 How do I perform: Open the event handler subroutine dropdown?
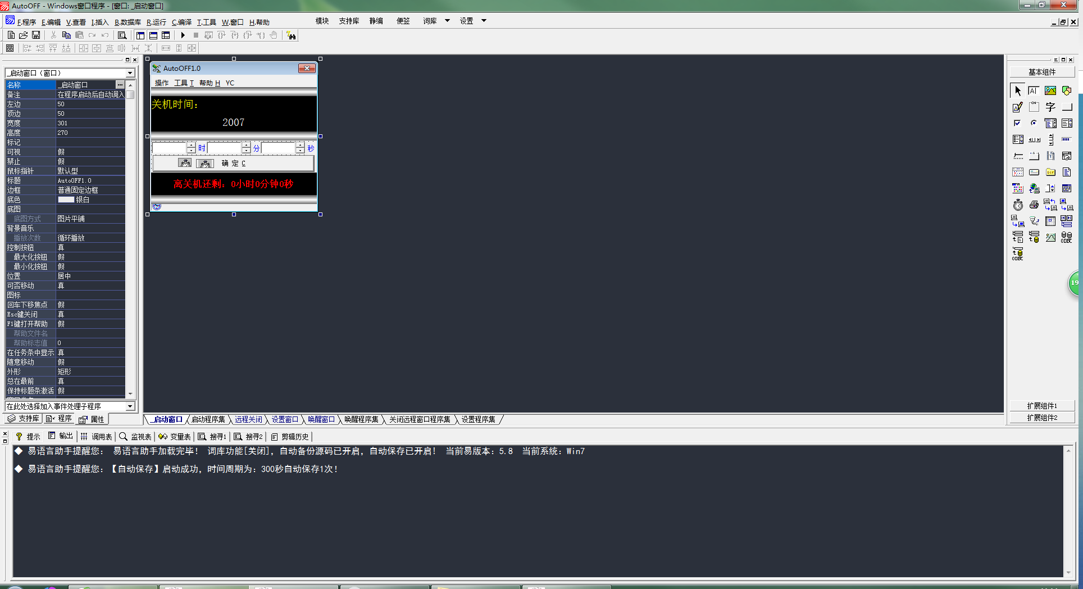(x=130, y=406)
